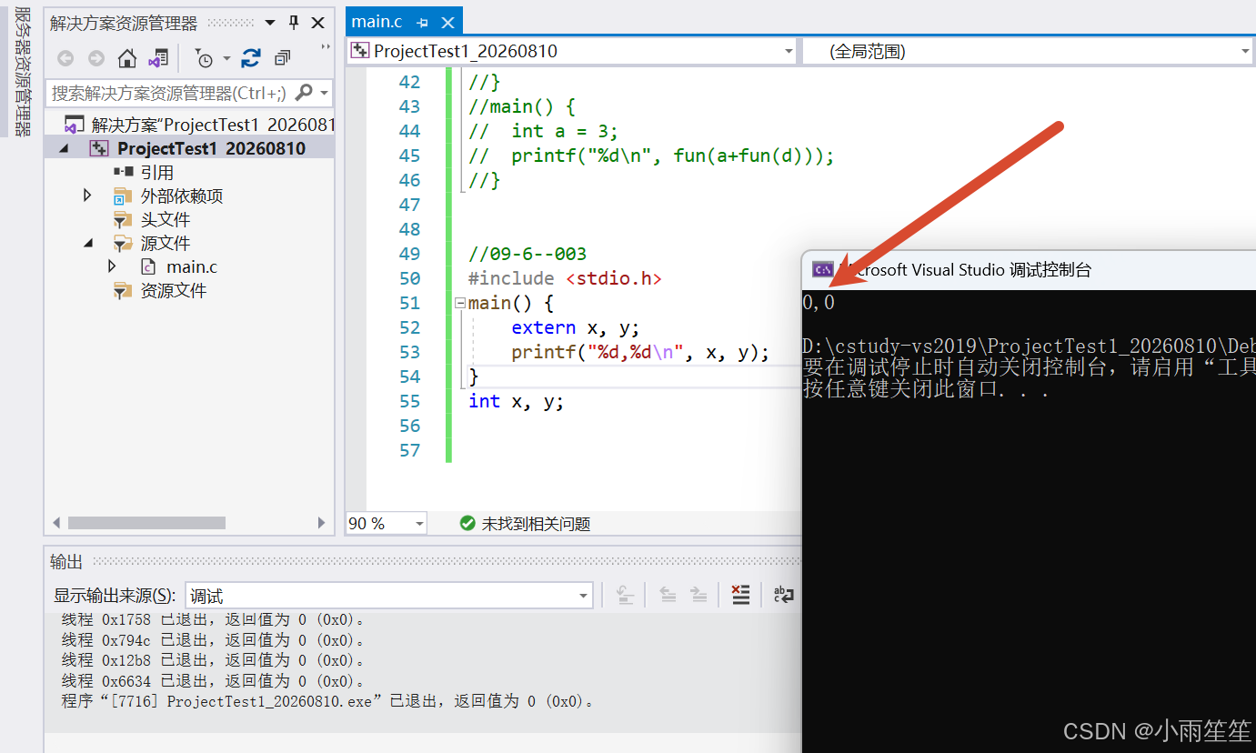
Task: Click the printf line 53 in editor
Action: 640,352
